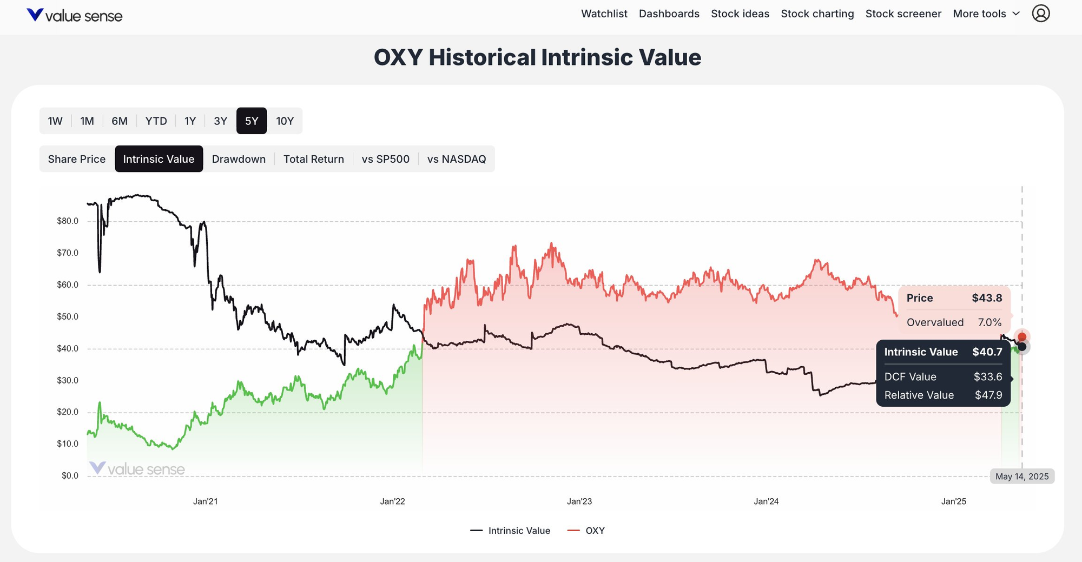Switch to the YTD time range
Image resolution: width=1082 pixels, height=562 pixels.
[x=156, y=121]
